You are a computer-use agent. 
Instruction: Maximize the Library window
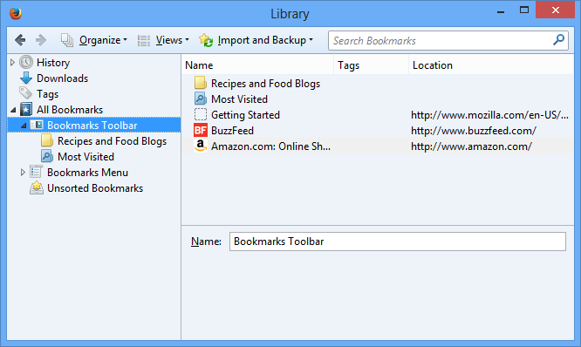pos(524,10)
